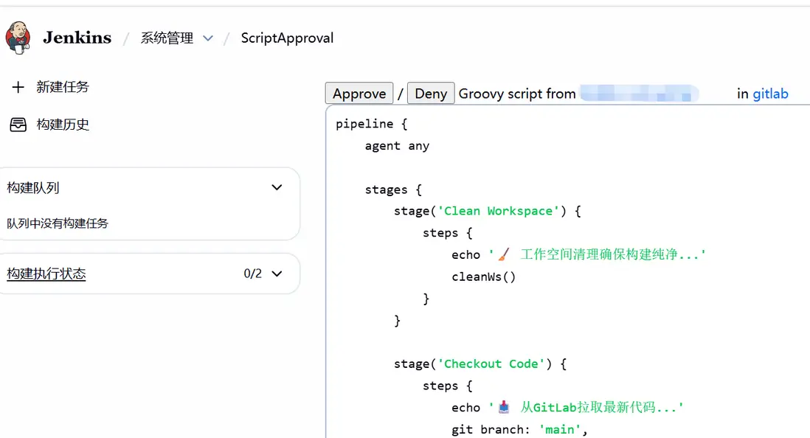This screenshot has width=810, height=438.
Task: Approve the pending Groovy script
Action: click(x=359, y=94)
